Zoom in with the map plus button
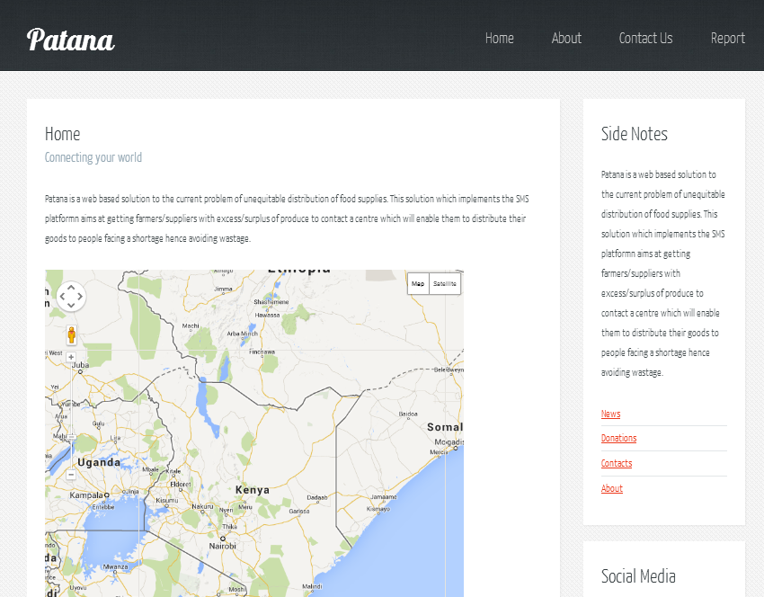 [71, 357]
